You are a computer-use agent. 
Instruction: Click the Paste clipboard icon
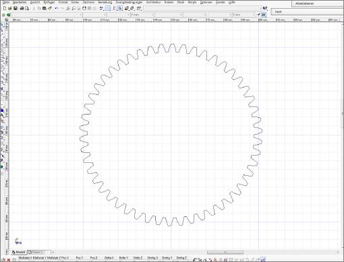tap(45, 9)
